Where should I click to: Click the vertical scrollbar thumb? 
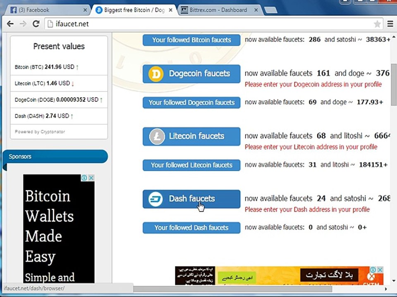point(394,84)
